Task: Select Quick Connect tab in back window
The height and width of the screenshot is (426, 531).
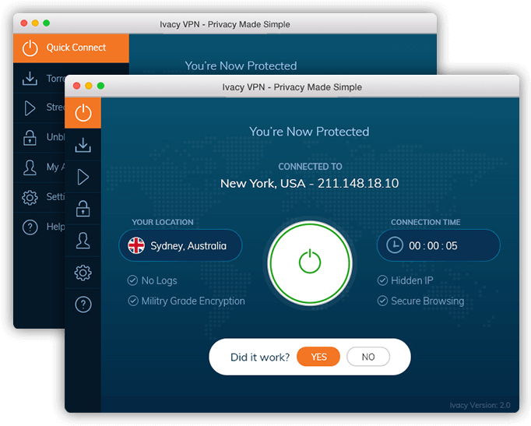Action: click(71, 48)
